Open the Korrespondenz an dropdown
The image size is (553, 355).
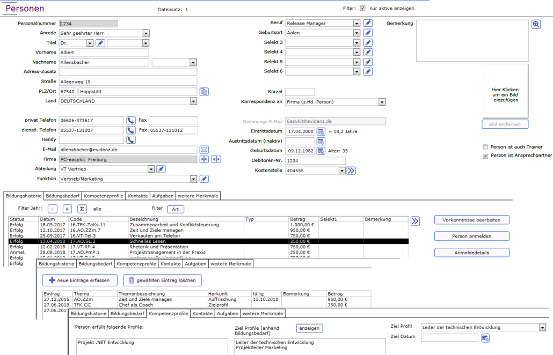coord(382,102)
